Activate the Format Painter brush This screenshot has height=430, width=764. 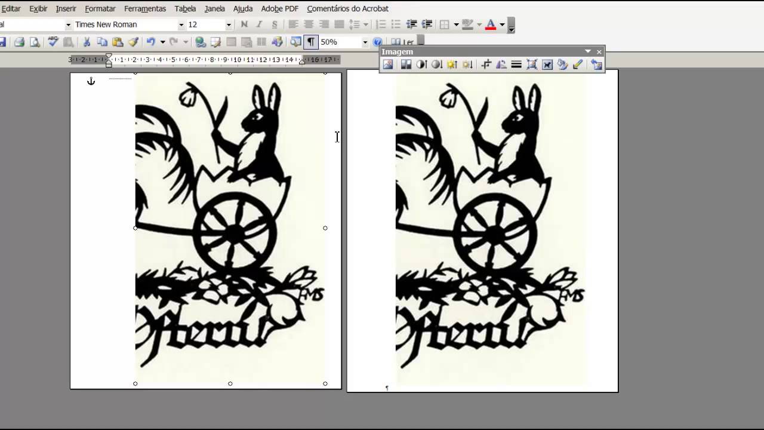click(x=133, y=42)
